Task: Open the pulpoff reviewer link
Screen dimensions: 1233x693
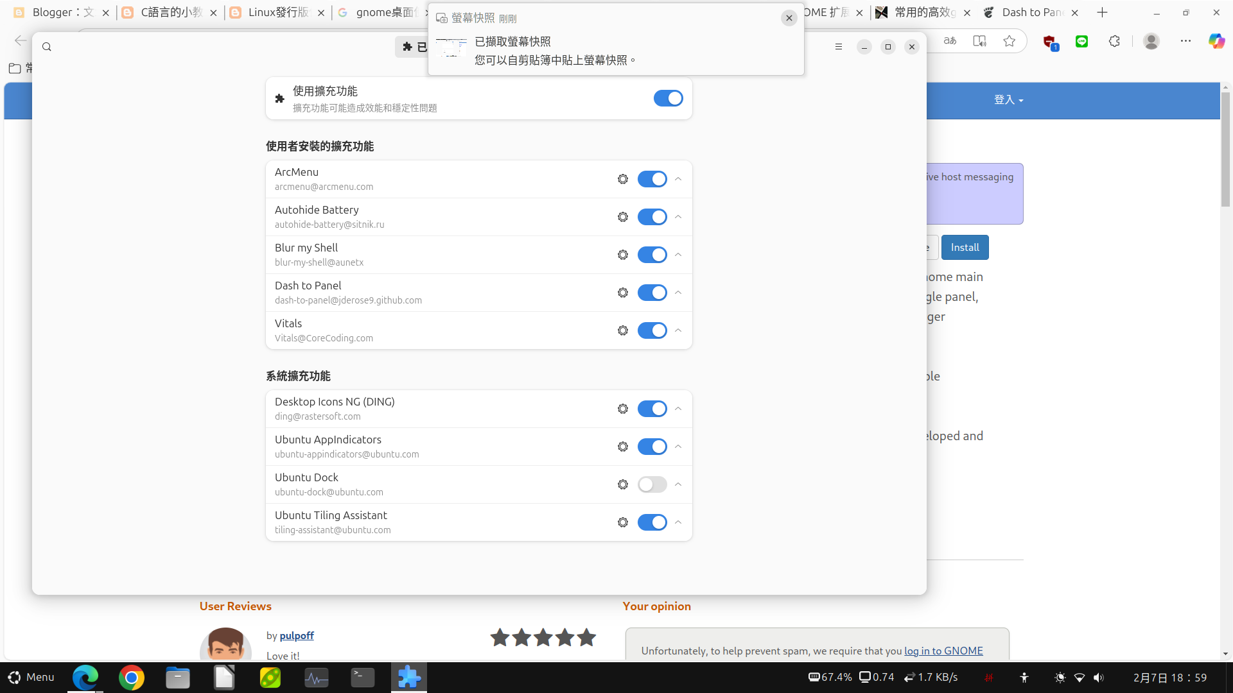Action: (297, 635)
